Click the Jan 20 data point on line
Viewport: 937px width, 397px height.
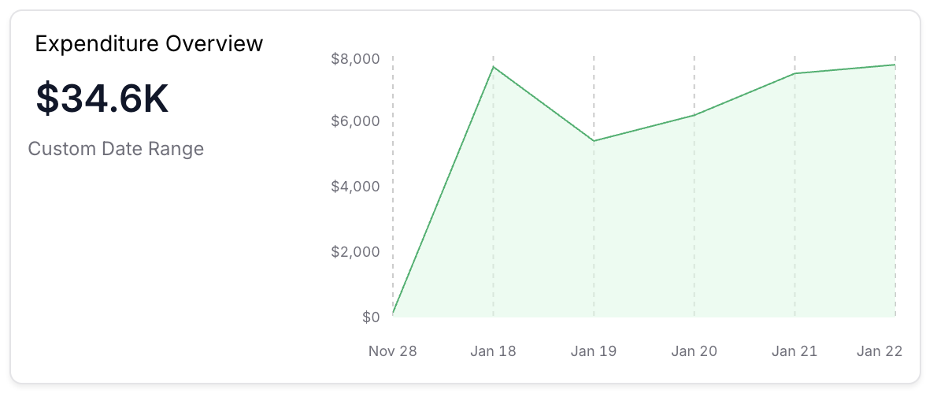694,115
